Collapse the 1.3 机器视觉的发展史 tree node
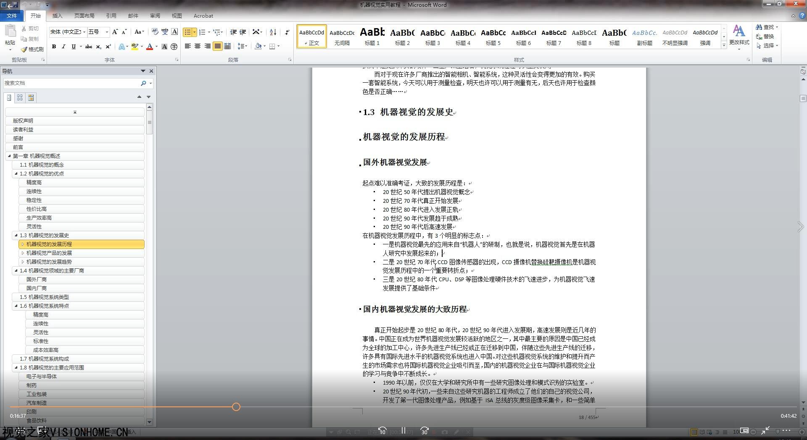807x440 pixels. point(16,235)
